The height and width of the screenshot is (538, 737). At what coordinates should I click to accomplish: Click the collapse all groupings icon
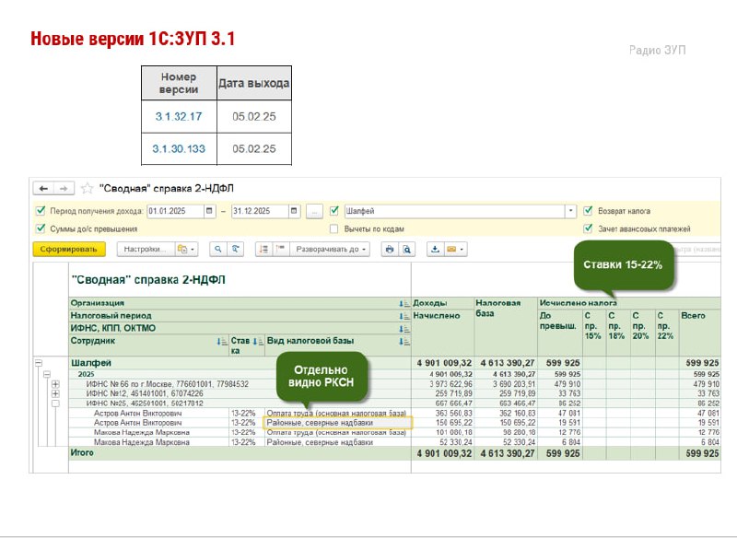(281, 249)
